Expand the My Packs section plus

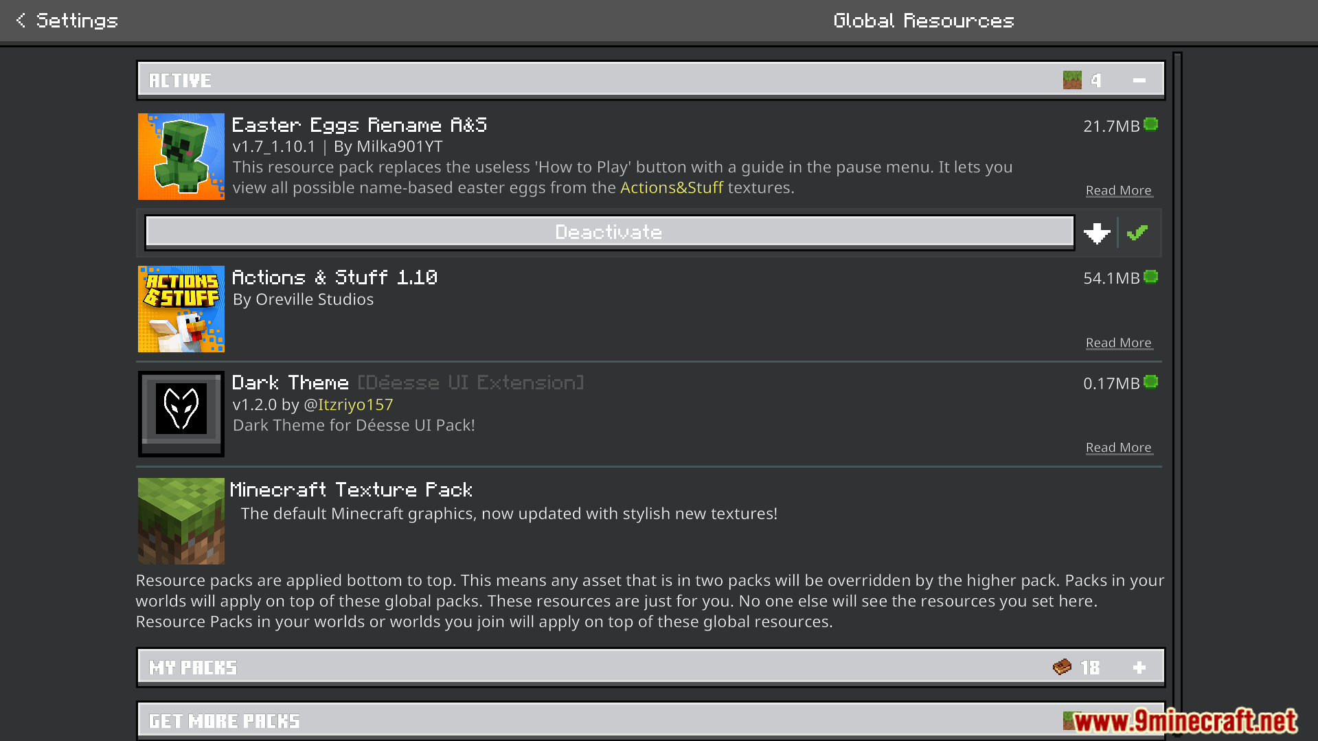tap(1139, 668)
